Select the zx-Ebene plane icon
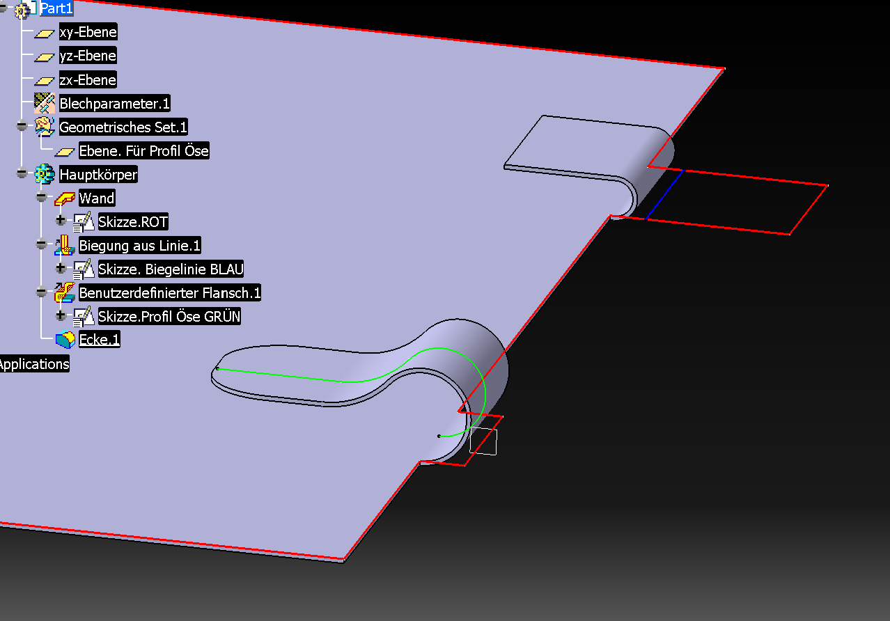Screen dimensions: 890x621 coord(45,81)
